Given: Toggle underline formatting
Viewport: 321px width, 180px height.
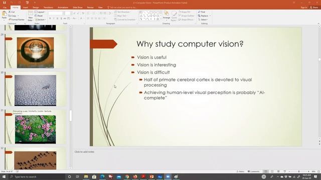Looking at the screenshot, I should [57, 18].
